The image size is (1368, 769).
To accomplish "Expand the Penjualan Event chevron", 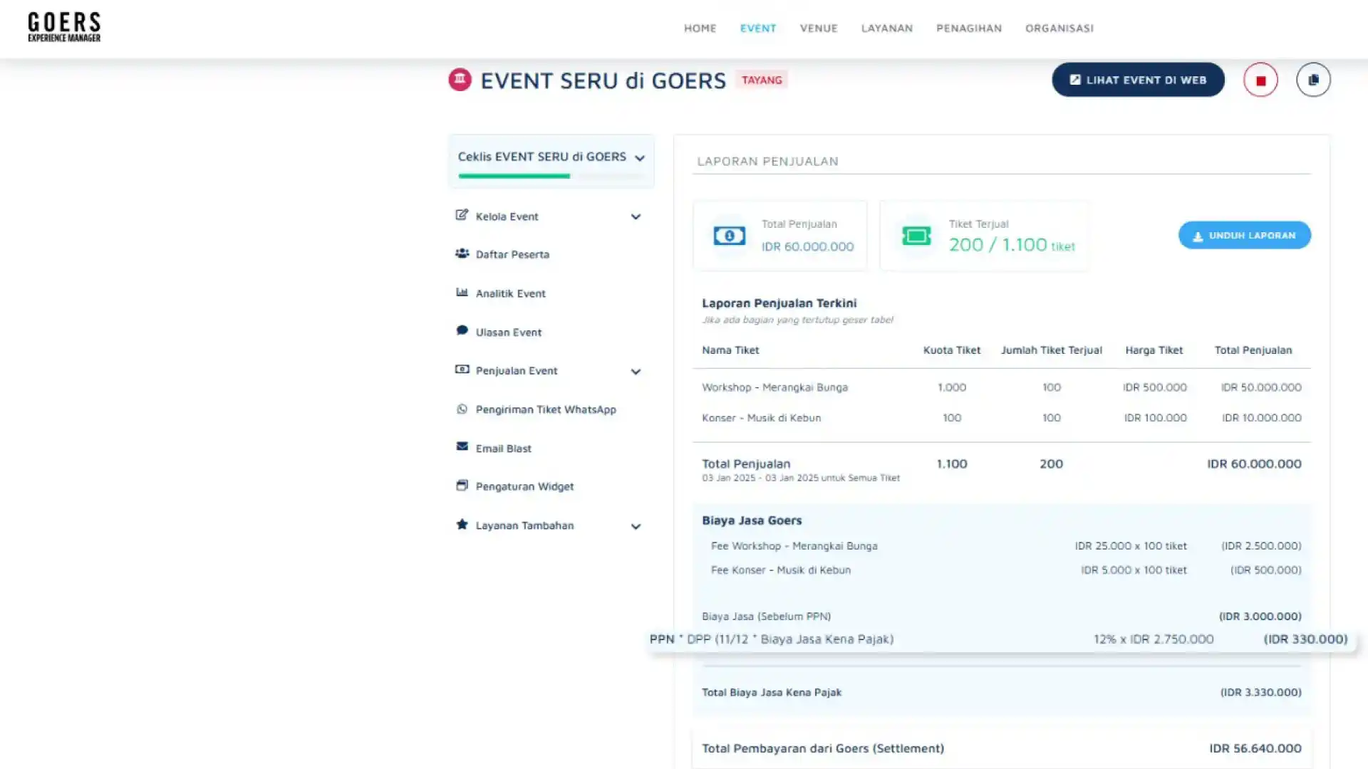I will pos(636,372).
